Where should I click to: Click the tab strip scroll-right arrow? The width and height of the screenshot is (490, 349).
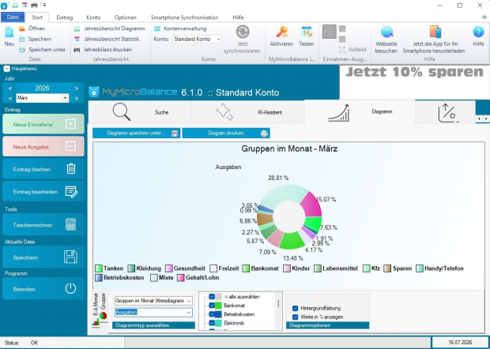[x=486, y=119]
